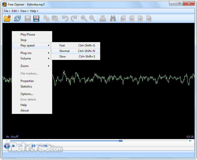The image size is (197, 160).
Task: Click the First page navigation icon
Action: 123,18
